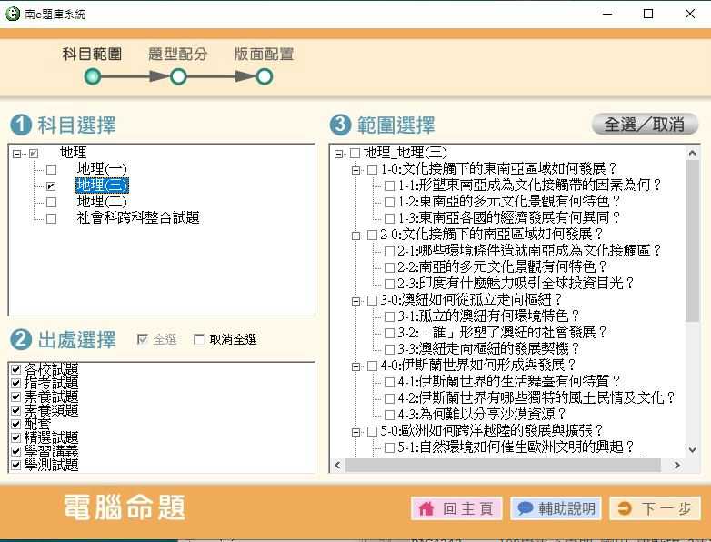The width and height of the screenshot is (711, 542).
Task: Collapse the 3-0 澳紐 chapter node
Action: coord(355,301)
